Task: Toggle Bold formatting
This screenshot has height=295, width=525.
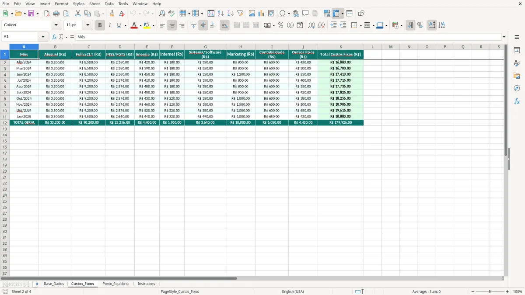Action: (x=100, y=25)
